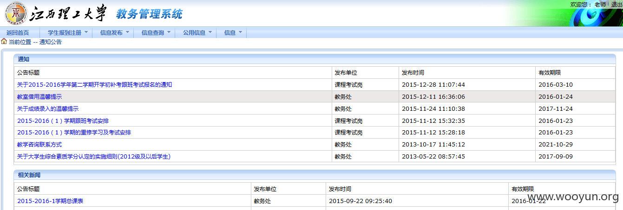Click the 2017-11-24 expiry date
This screenshot has width=623, height=210.
click(556, 109)
